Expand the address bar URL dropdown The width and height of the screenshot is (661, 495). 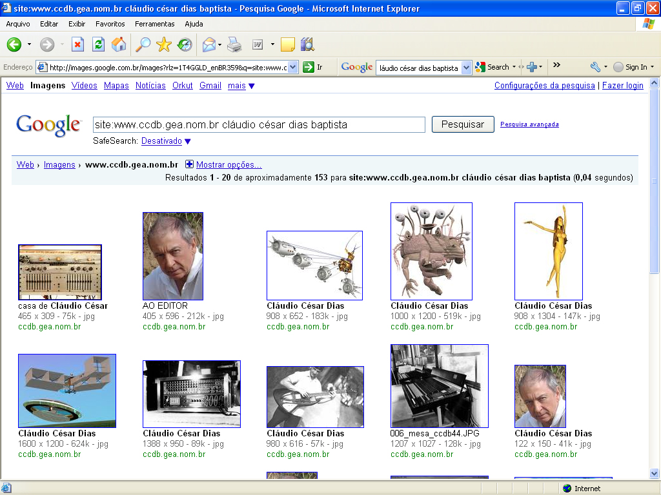coord(292,67)
